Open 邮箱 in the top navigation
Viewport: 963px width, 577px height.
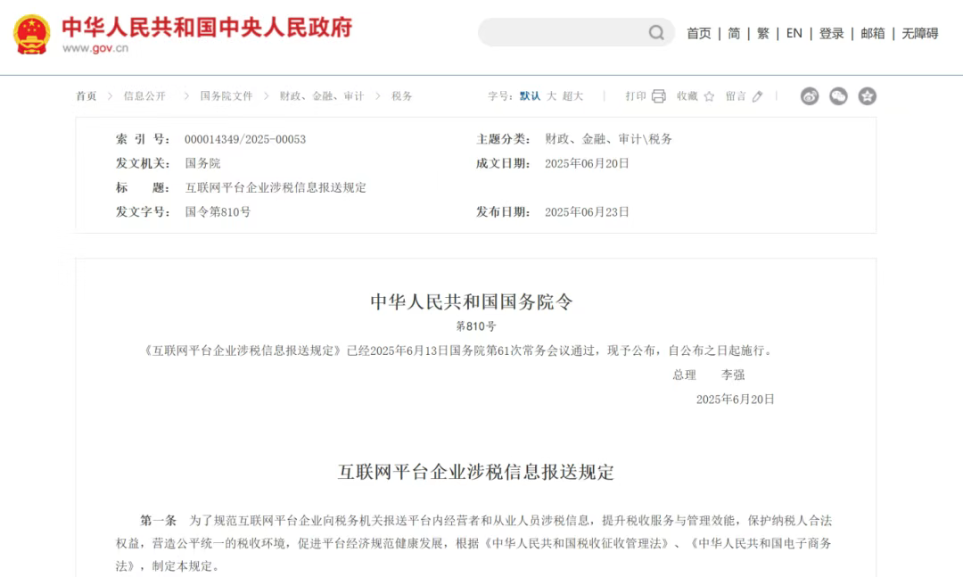873,33
